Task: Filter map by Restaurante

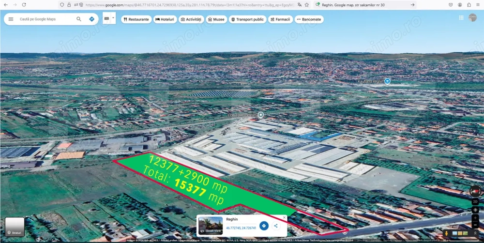Action: [136, 19]
